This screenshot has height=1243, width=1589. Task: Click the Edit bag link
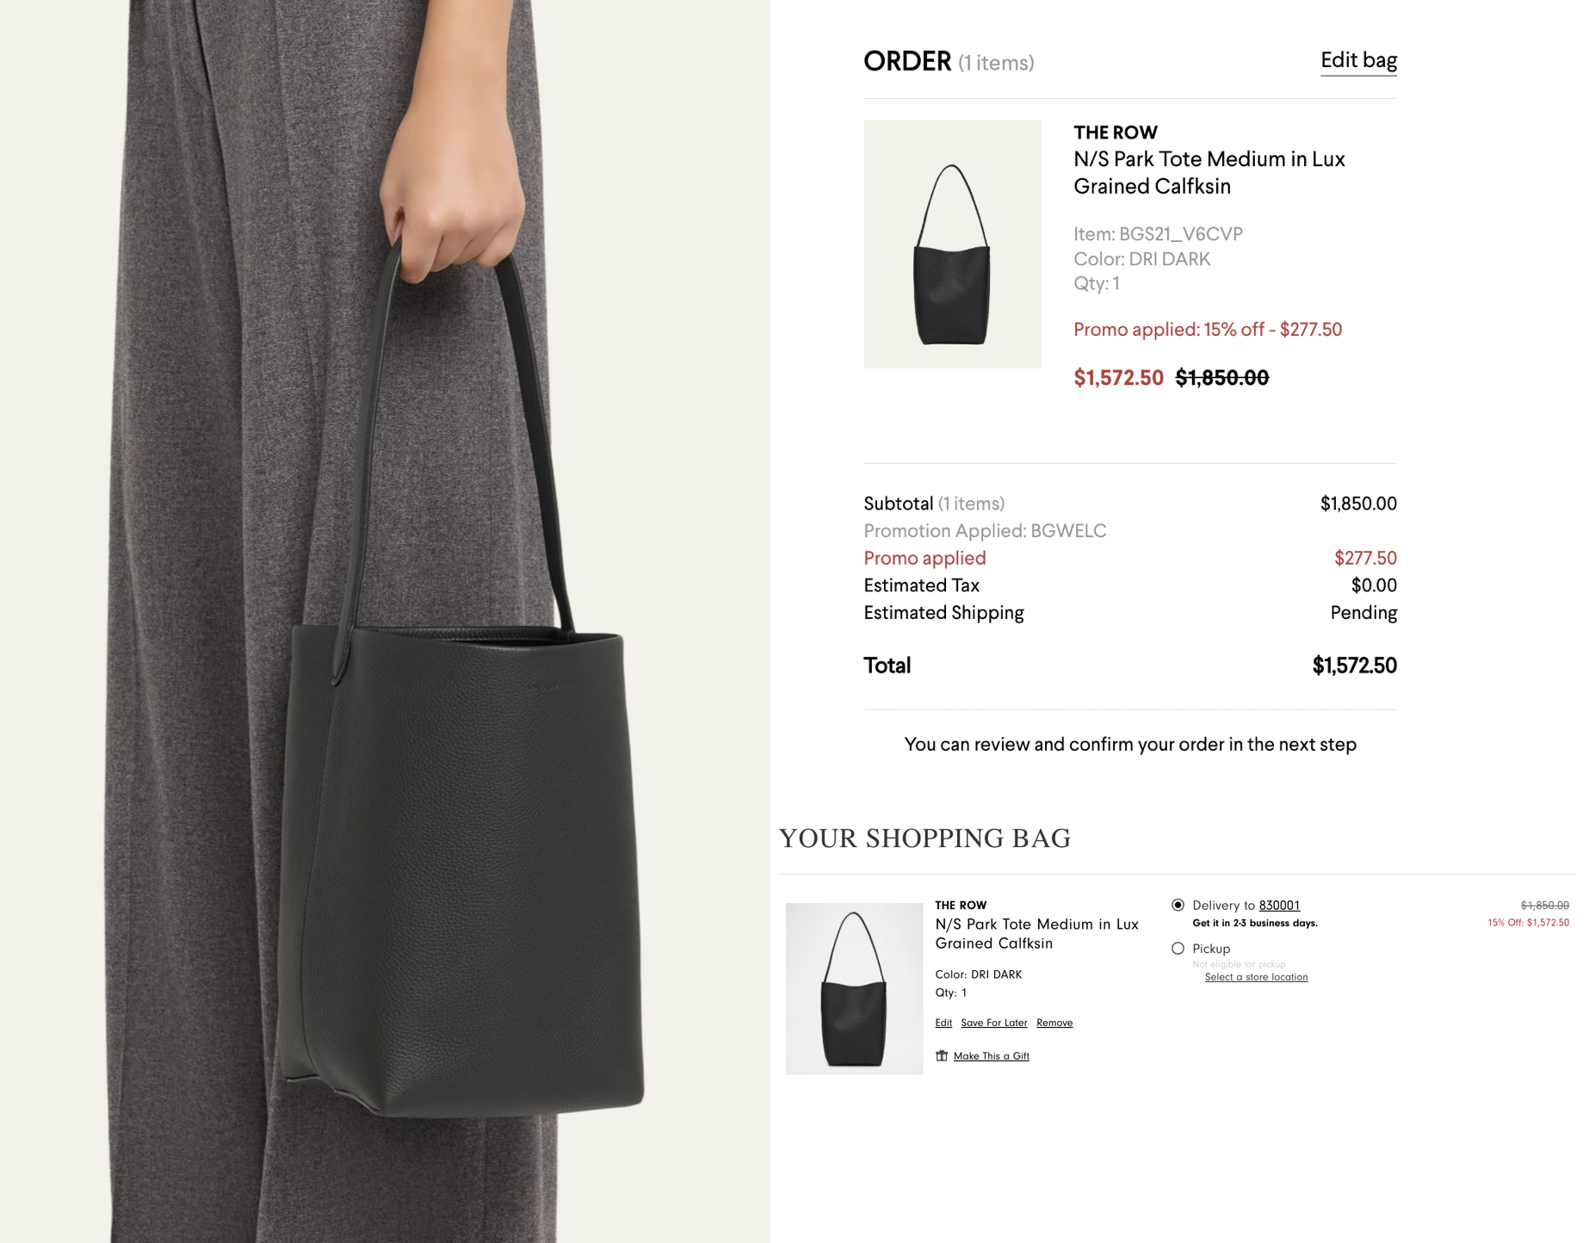click(1358, 60)
